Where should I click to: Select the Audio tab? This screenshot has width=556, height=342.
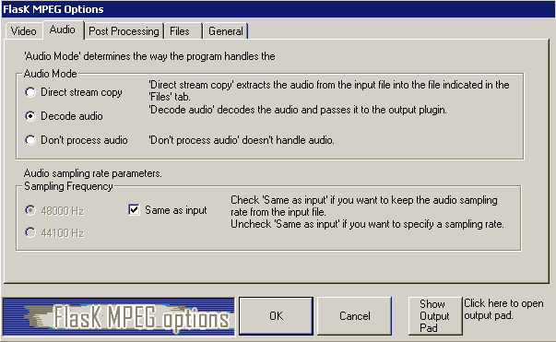[63, 29]
